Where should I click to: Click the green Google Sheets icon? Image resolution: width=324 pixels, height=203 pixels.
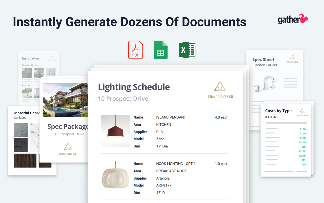pyautogui.click(x=161, y=50)
